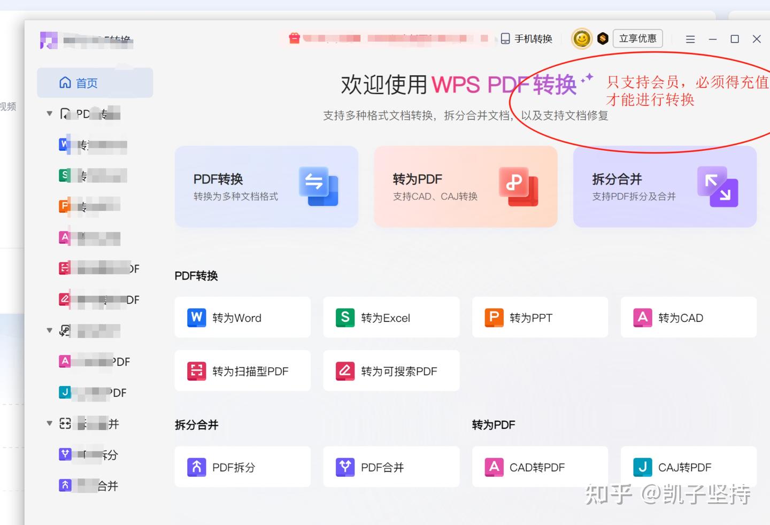Open the 转为PPT conversion tool

coord(539,317)
